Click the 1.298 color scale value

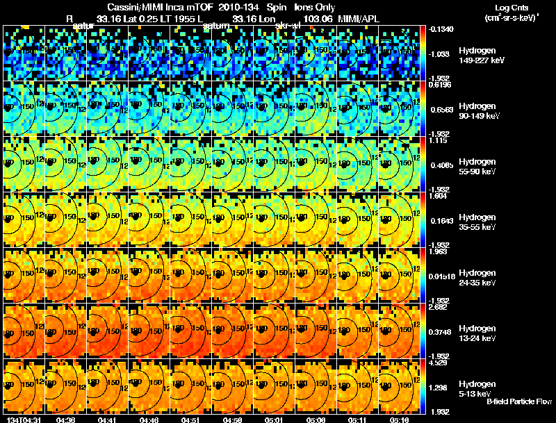point(439,388)
